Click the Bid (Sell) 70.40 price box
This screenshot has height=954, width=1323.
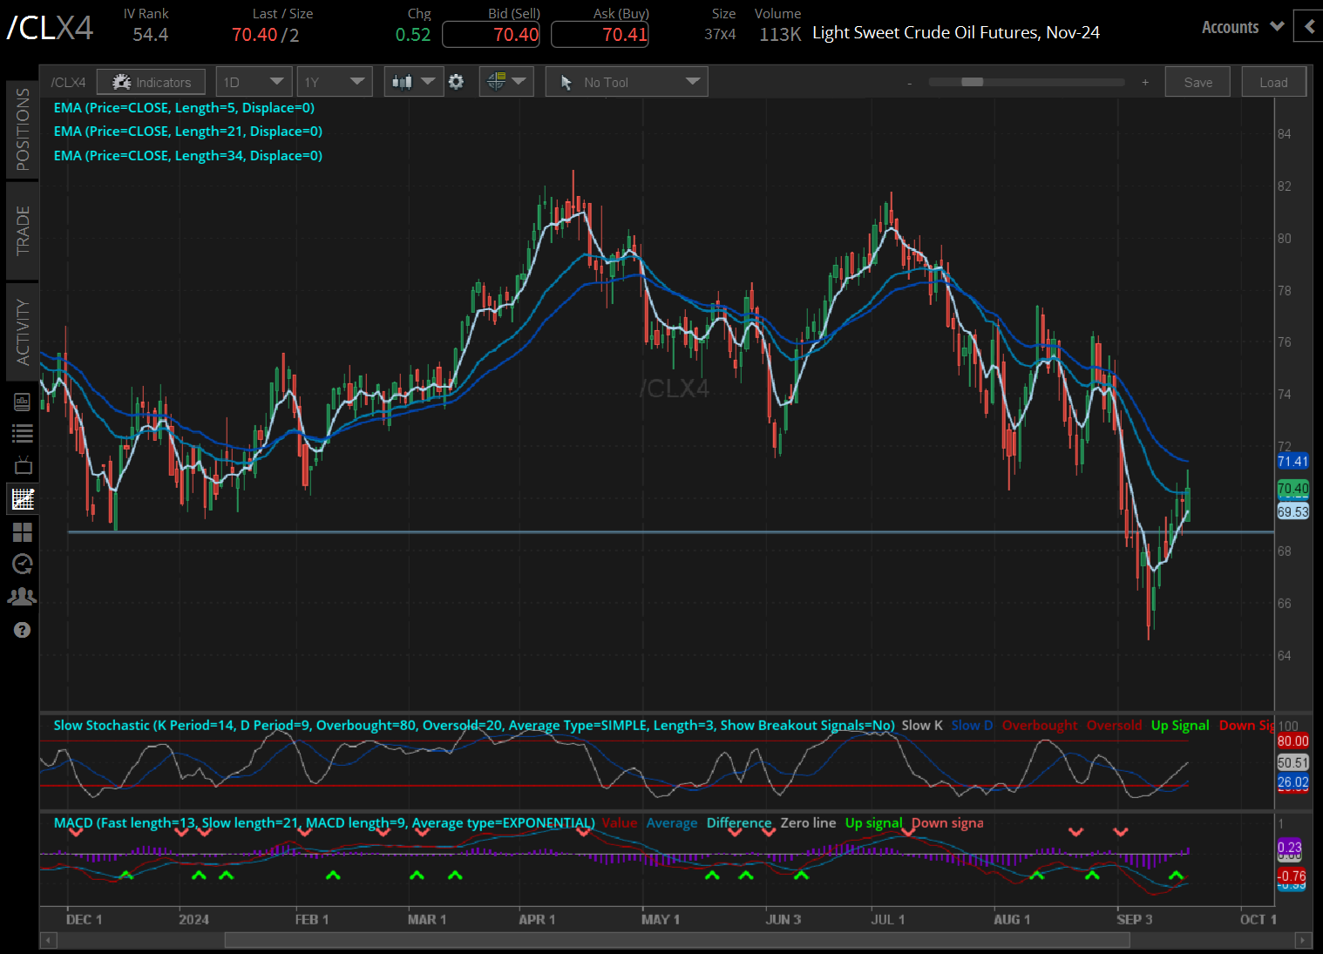click(x=492, y=35)
